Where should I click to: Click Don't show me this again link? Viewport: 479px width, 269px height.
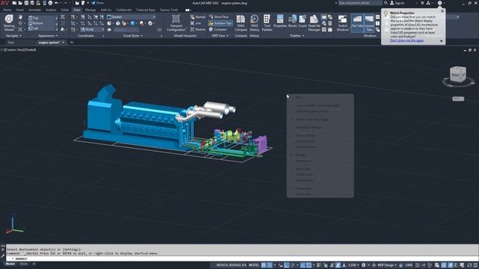406,40
